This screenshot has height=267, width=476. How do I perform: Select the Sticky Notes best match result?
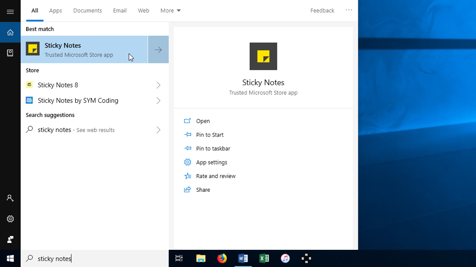click(84, 50)
